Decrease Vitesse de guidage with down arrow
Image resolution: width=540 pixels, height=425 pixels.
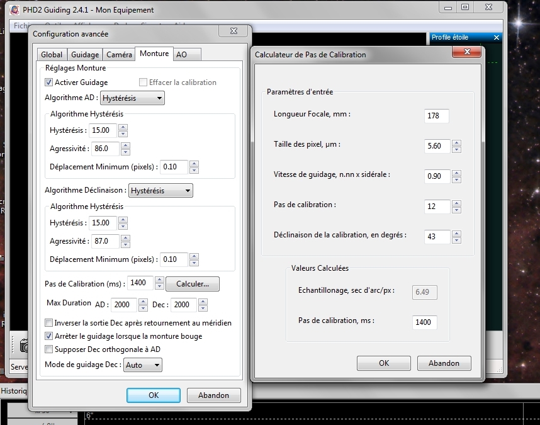click(456, 180)
